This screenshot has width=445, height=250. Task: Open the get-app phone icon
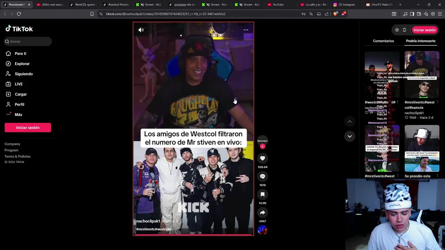[404, 30]
